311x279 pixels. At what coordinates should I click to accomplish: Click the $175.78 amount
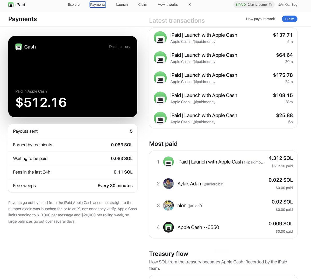pos(283,75)
